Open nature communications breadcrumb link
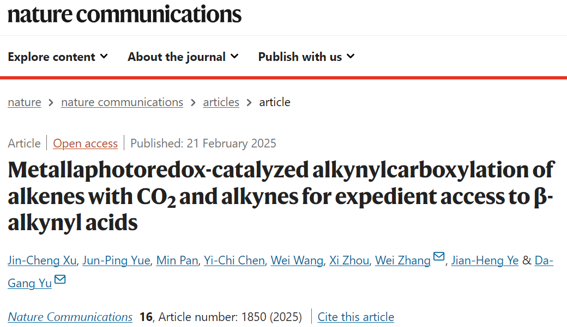Screen dimensions: 567x327 (122, 102)
